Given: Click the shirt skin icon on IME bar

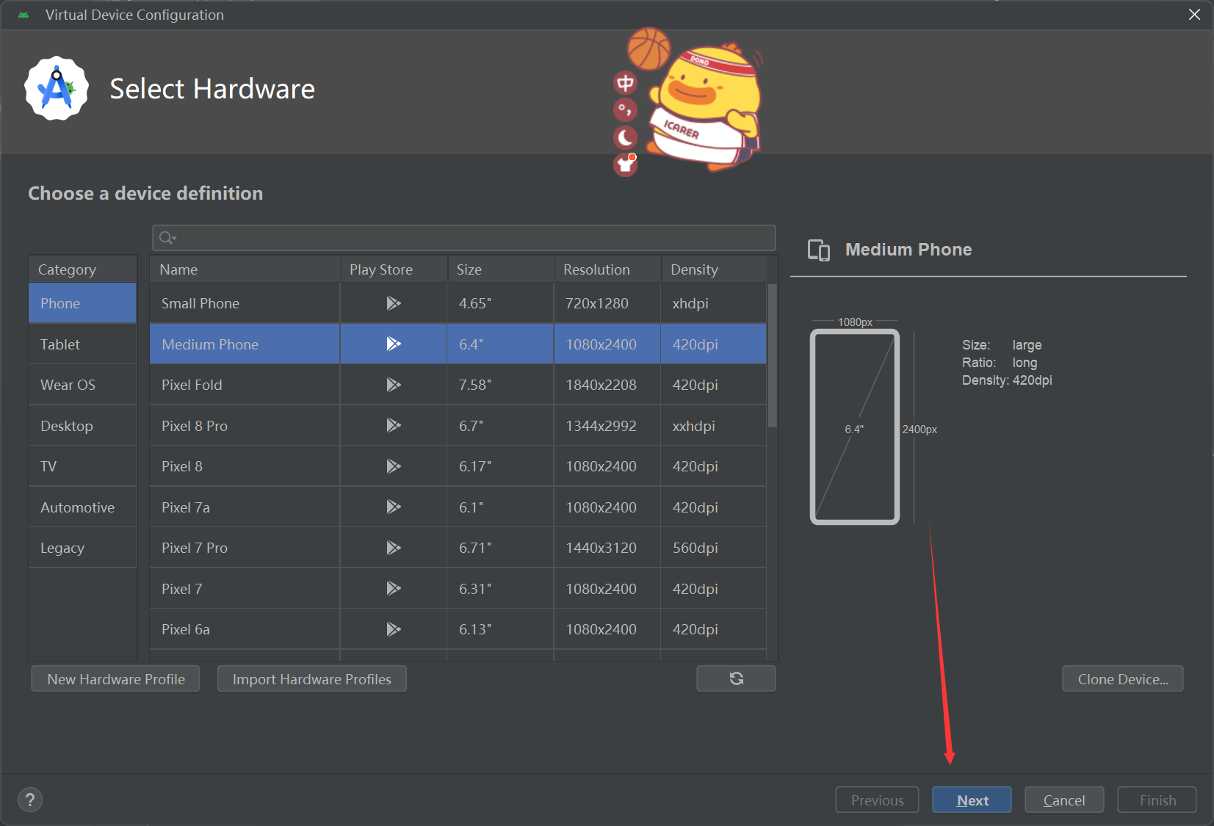Looking at the screenshot, I should [x=625, y=164].
